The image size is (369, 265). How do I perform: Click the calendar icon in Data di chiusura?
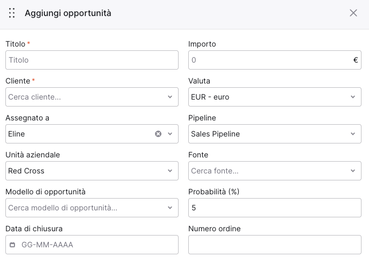click(12, 245)
